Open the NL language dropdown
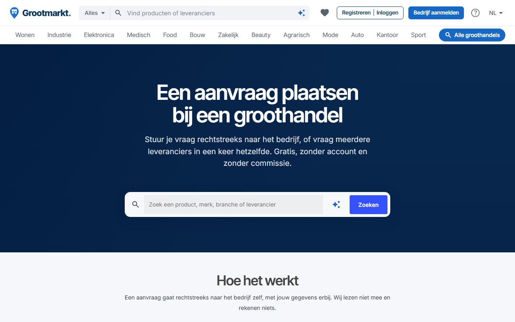 point(496,13)
